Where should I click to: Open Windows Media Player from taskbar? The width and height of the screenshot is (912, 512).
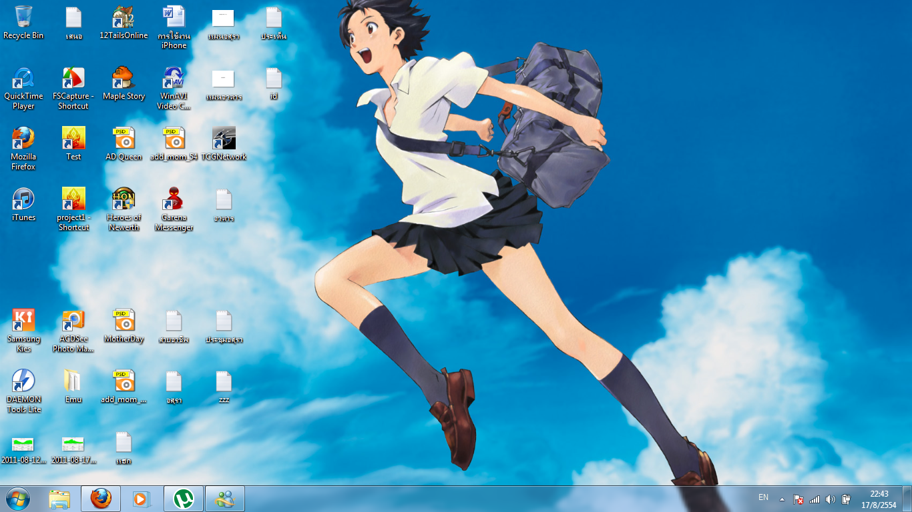pos(142,499)
